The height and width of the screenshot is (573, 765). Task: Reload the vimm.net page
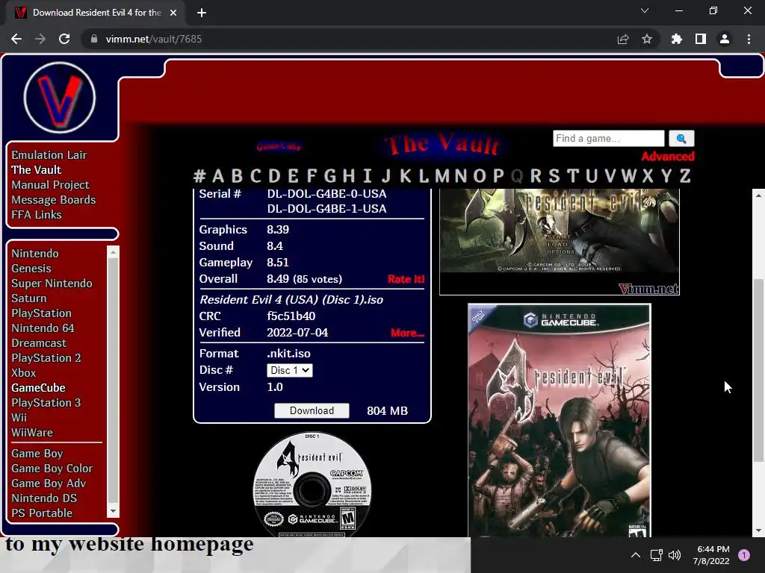pyautogui.click(x=64, y=39)
